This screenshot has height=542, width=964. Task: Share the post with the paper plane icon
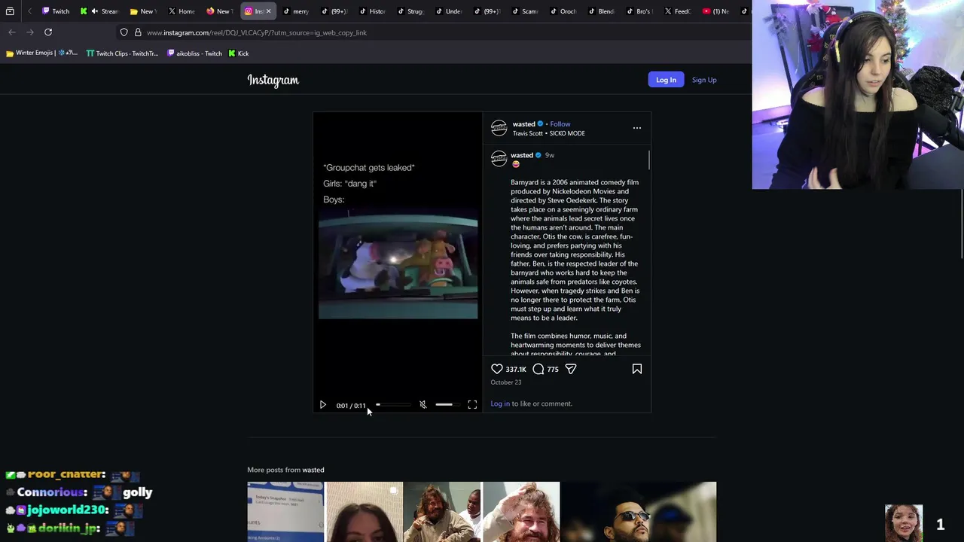[x=571, y=369]
